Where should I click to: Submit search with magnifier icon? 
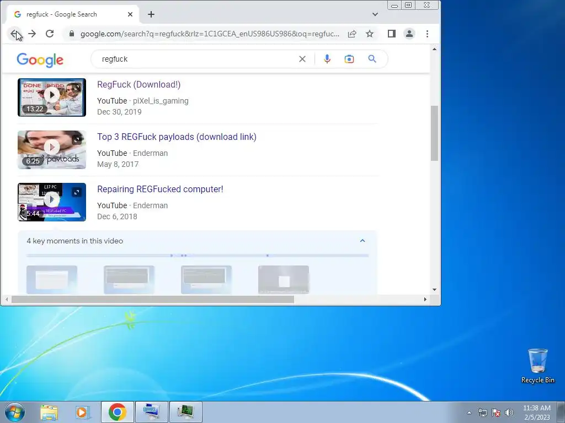(x=372, y=59)
